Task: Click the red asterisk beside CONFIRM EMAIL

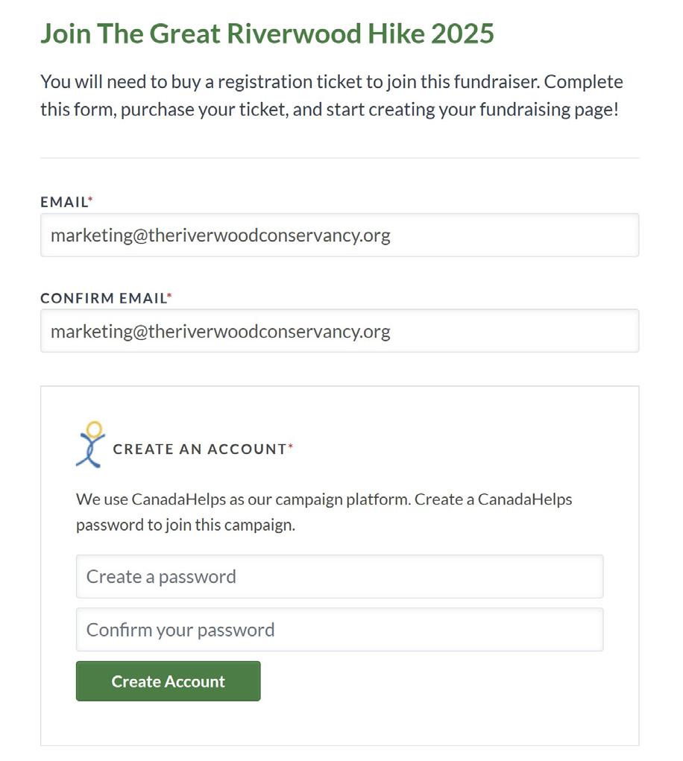Action: (x=169, y=296)
